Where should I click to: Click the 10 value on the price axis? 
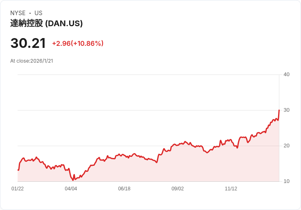click(x=286, y=181)
